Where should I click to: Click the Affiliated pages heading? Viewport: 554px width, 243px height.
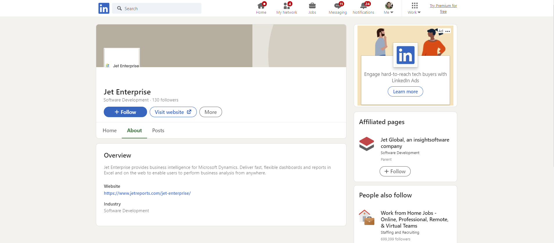point(382,122)
